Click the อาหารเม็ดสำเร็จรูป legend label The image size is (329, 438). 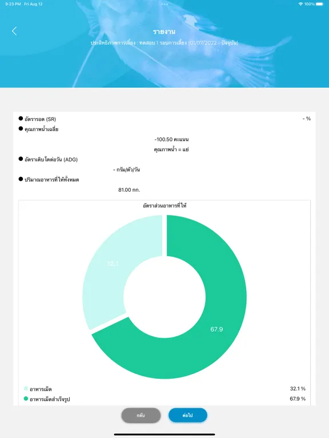[50, 399]
